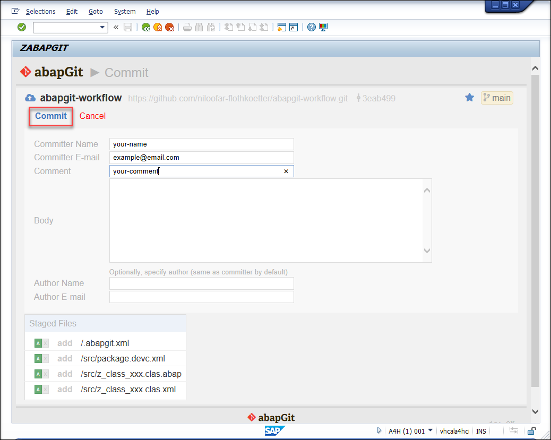Open the Edit menu
The height and width of the screenshot is (440, 551).
pos(72,12)
